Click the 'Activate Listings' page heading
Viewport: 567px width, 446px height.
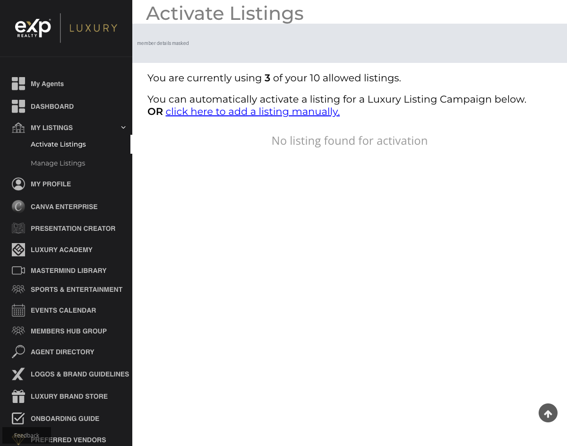click(225, 13)
